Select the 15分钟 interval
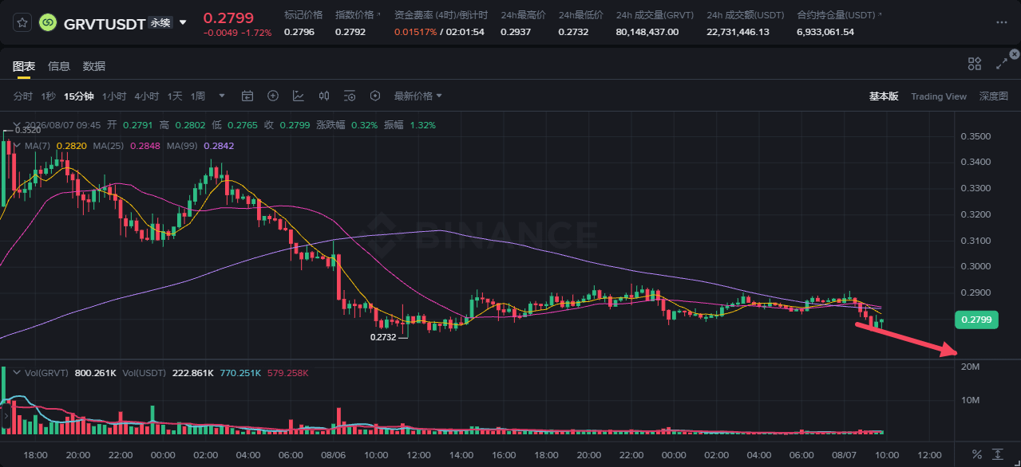This screenshot has width=1021, height=467. pyautogui.click(x=79, y=96)
